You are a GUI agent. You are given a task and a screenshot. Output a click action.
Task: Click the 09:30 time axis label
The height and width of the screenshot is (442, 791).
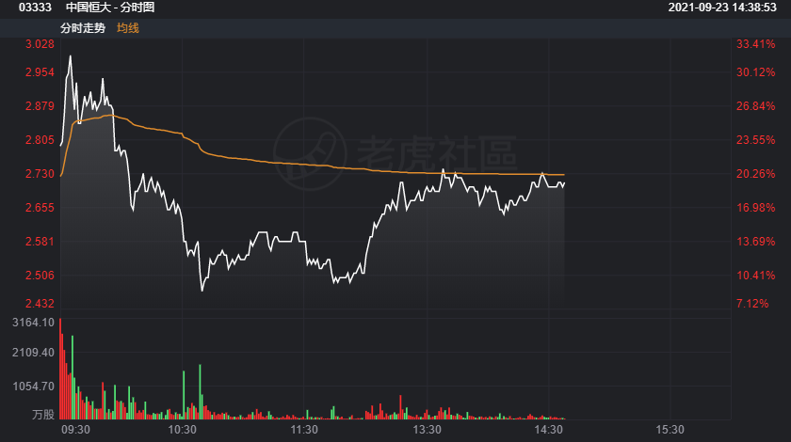tap(75, 430)
